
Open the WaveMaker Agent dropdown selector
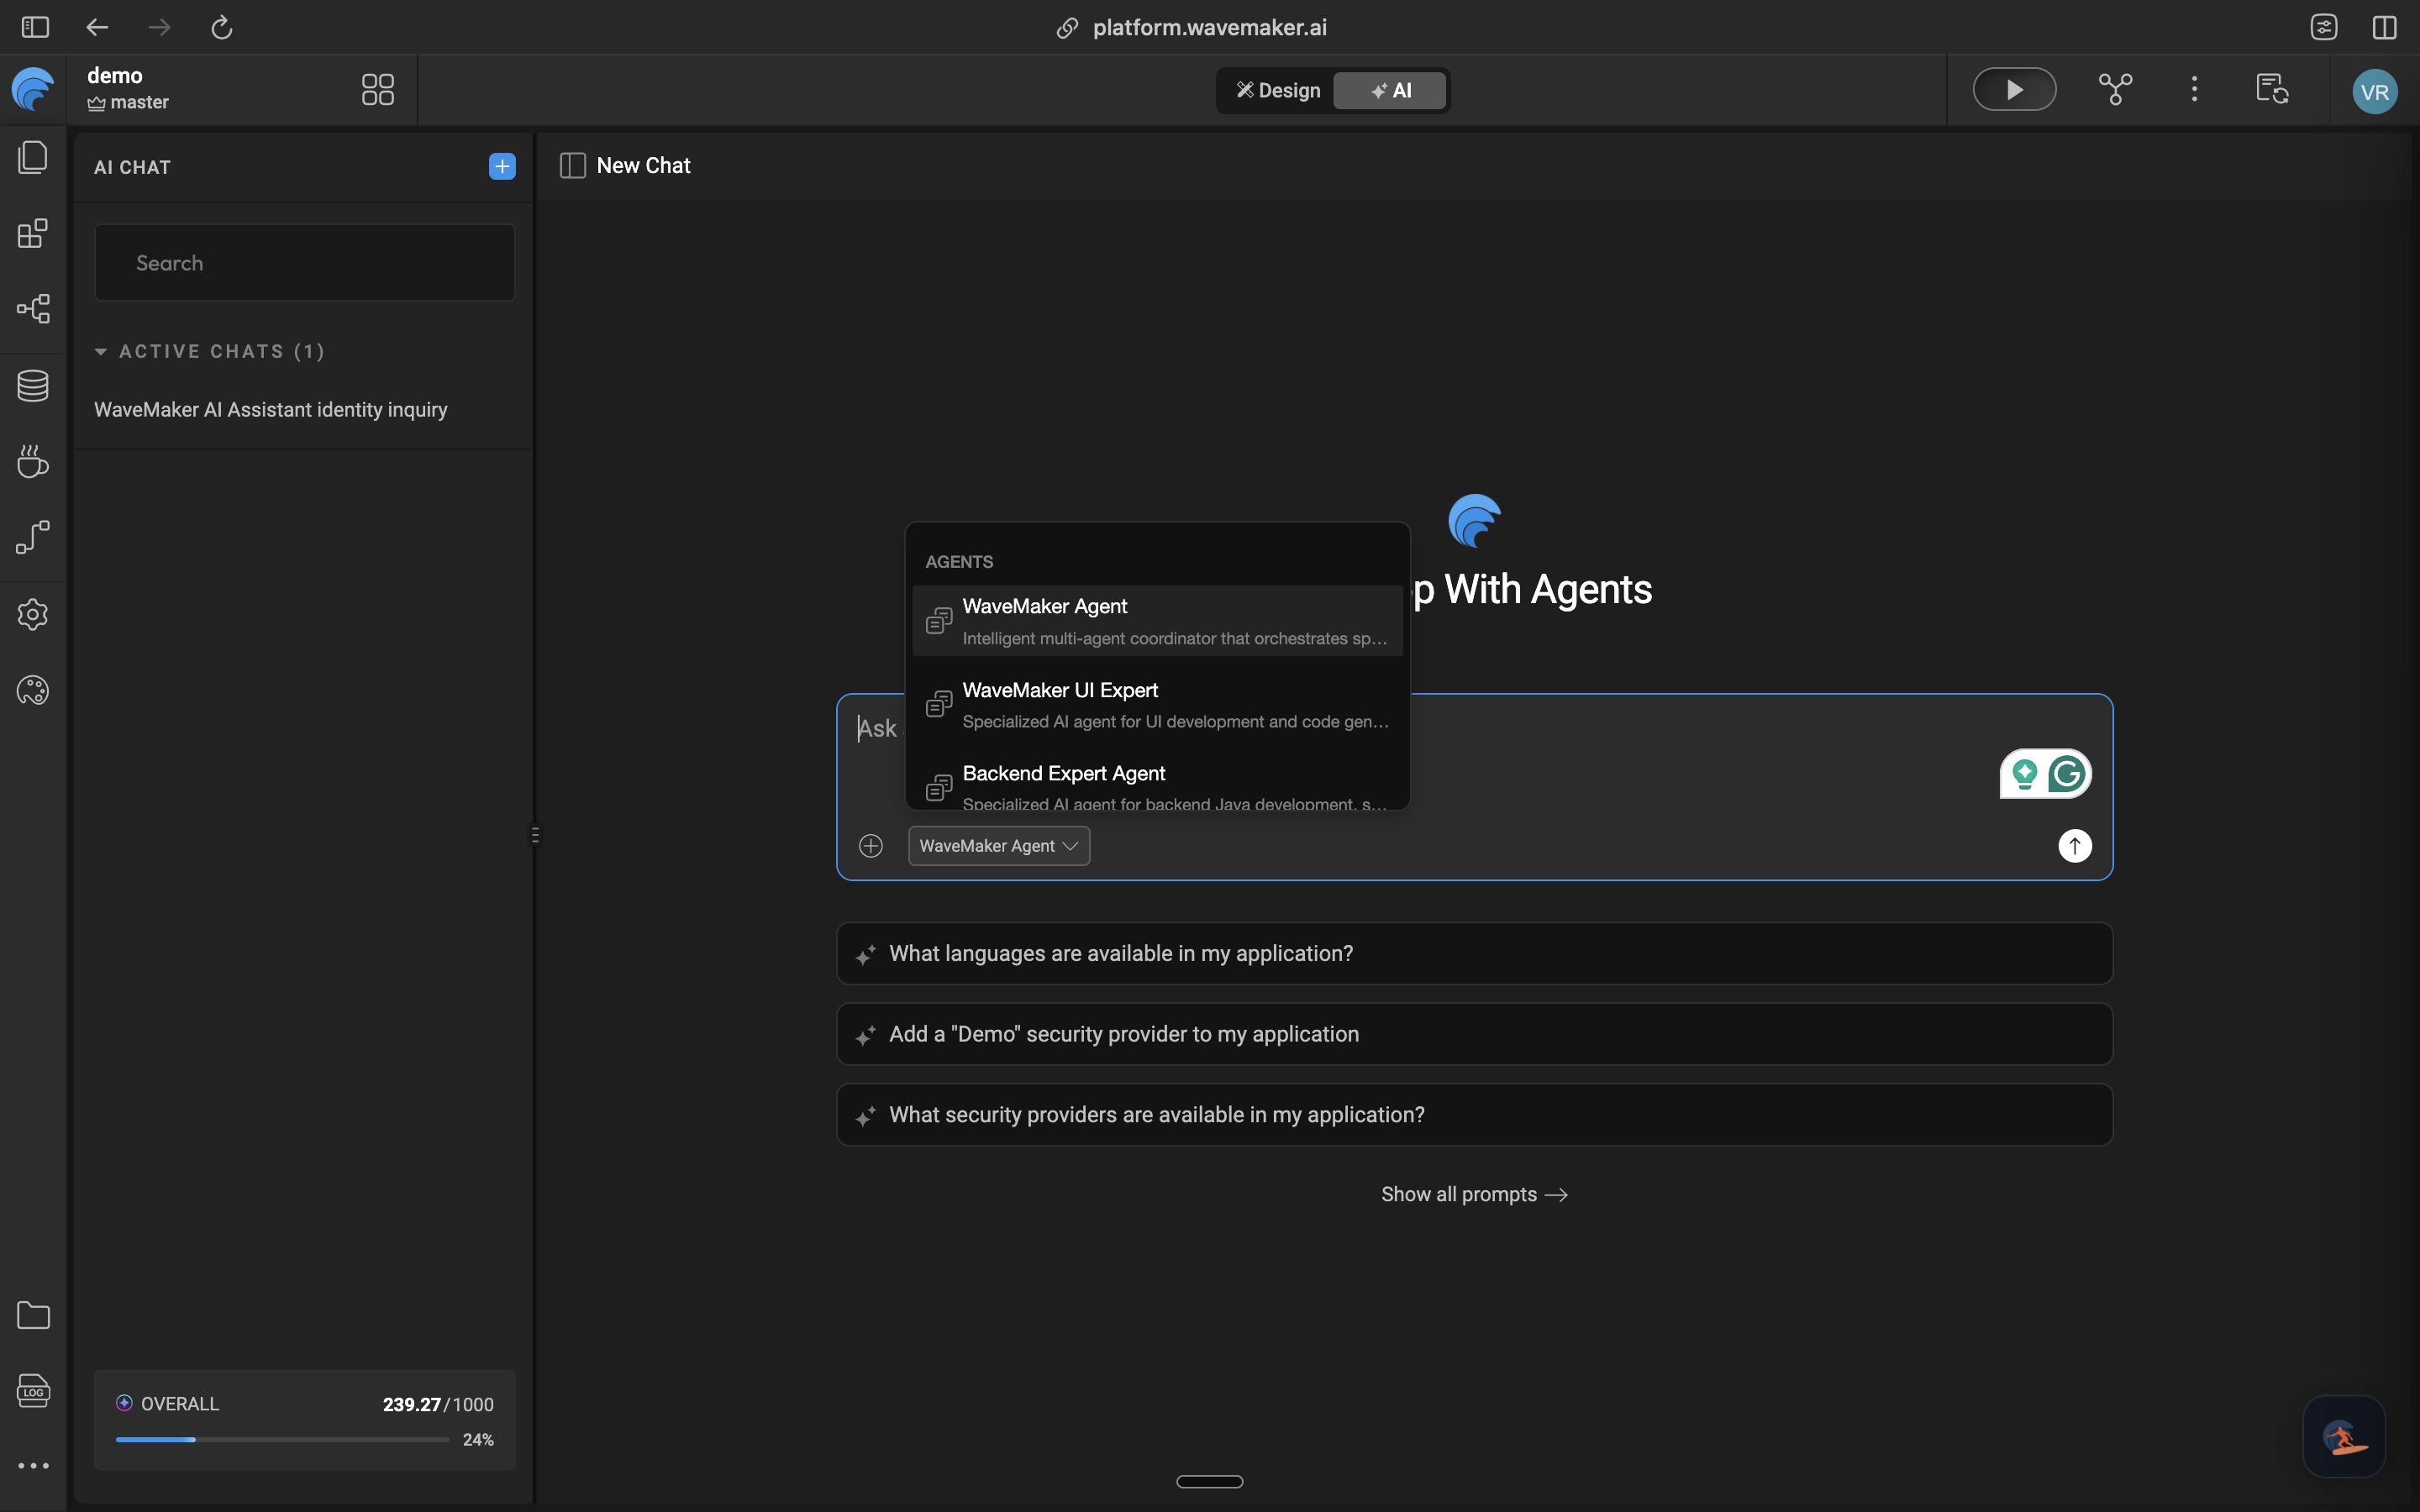(x=998, y=846)
